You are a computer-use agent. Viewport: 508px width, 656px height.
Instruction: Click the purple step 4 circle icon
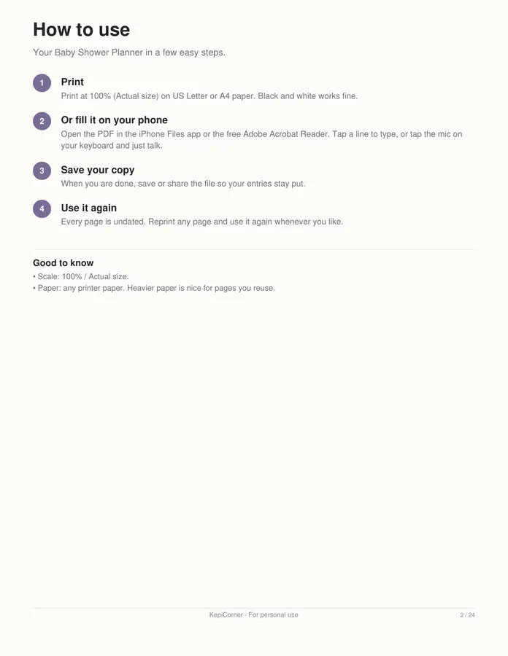click(x=42, y=208)
